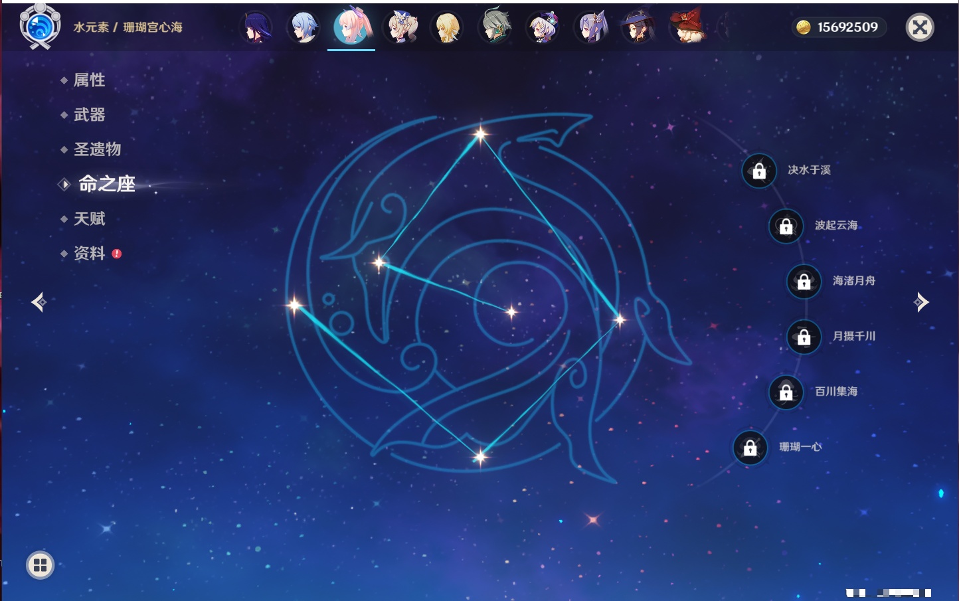
Task: Switch to next character with right arrow
Action: [x=921, y=302]
